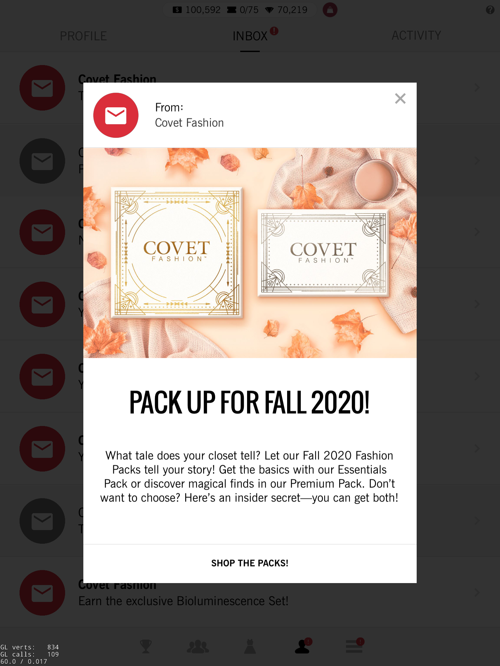
Task: Open the friends group icon
Action: point(198,646)
